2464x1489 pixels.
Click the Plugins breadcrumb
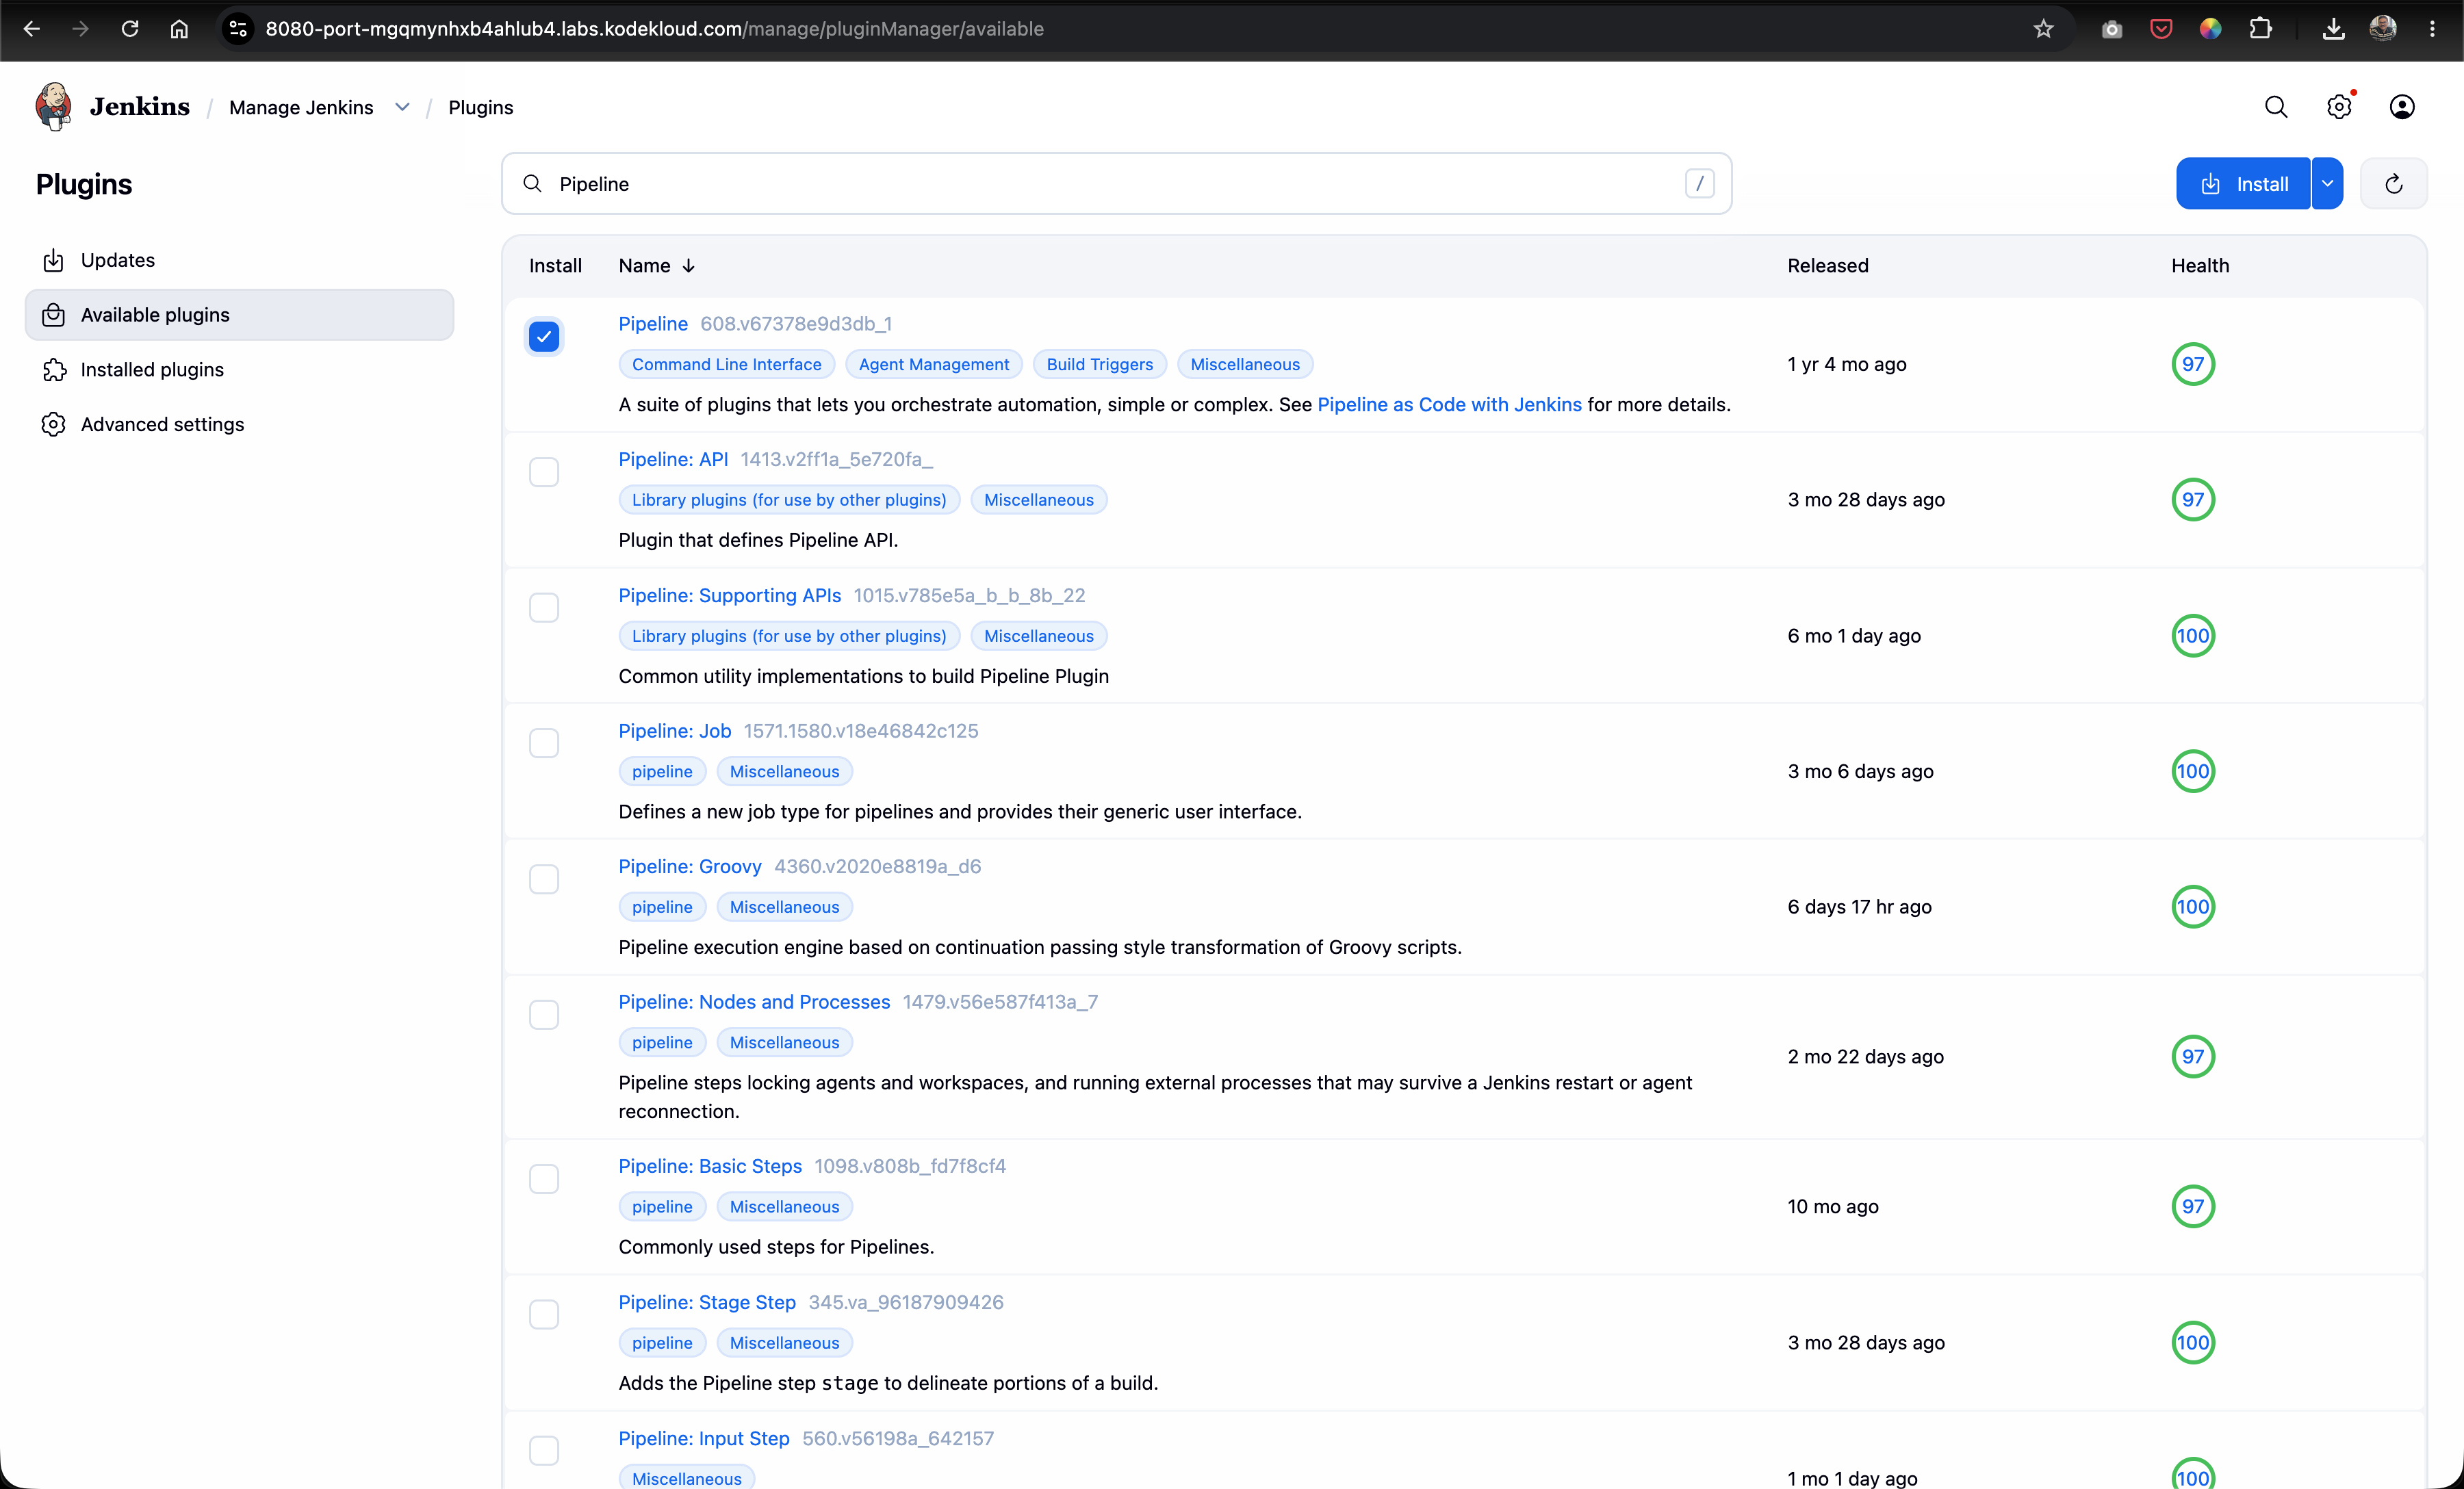point(481,107)
